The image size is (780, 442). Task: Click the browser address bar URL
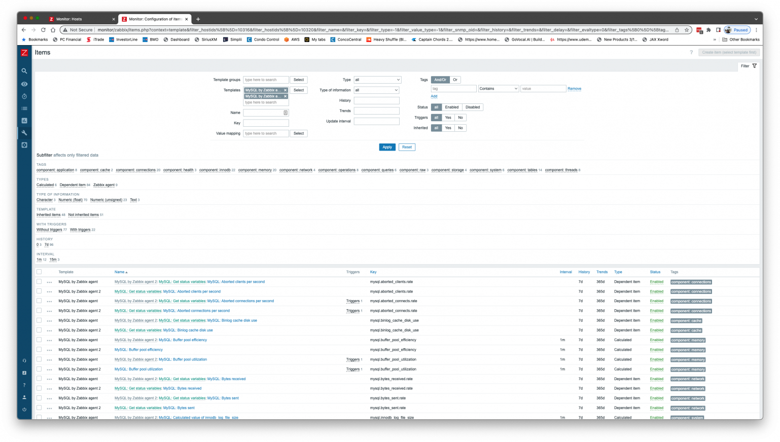(383, 30)
